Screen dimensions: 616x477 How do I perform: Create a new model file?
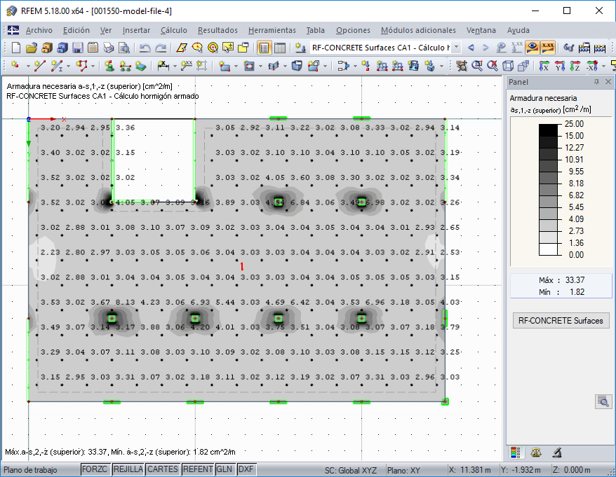[16, 48]
